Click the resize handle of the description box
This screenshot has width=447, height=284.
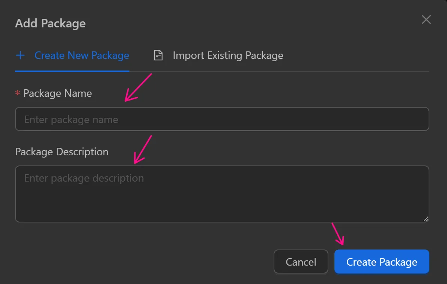click(x=426, y=219)
